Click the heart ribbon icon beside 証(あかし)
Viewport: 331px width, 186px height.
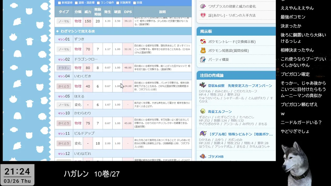tap(203, 15)
